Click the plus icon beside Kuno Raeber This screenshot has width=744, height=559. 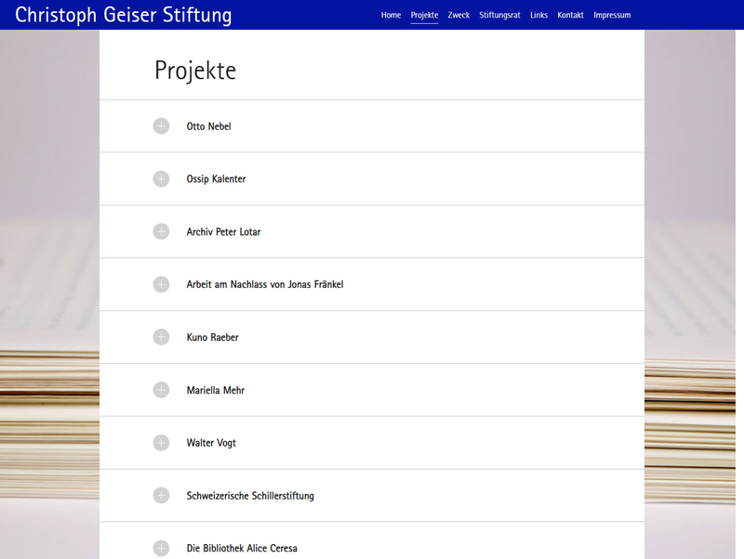click(161, 337)
